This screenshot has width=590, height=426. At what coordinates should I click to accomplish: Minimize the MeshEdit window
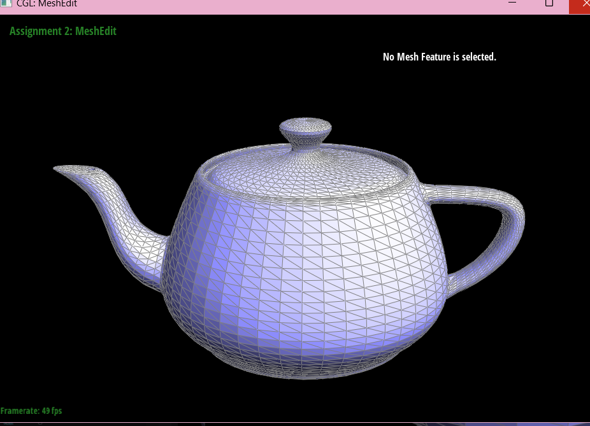point(512,3)
